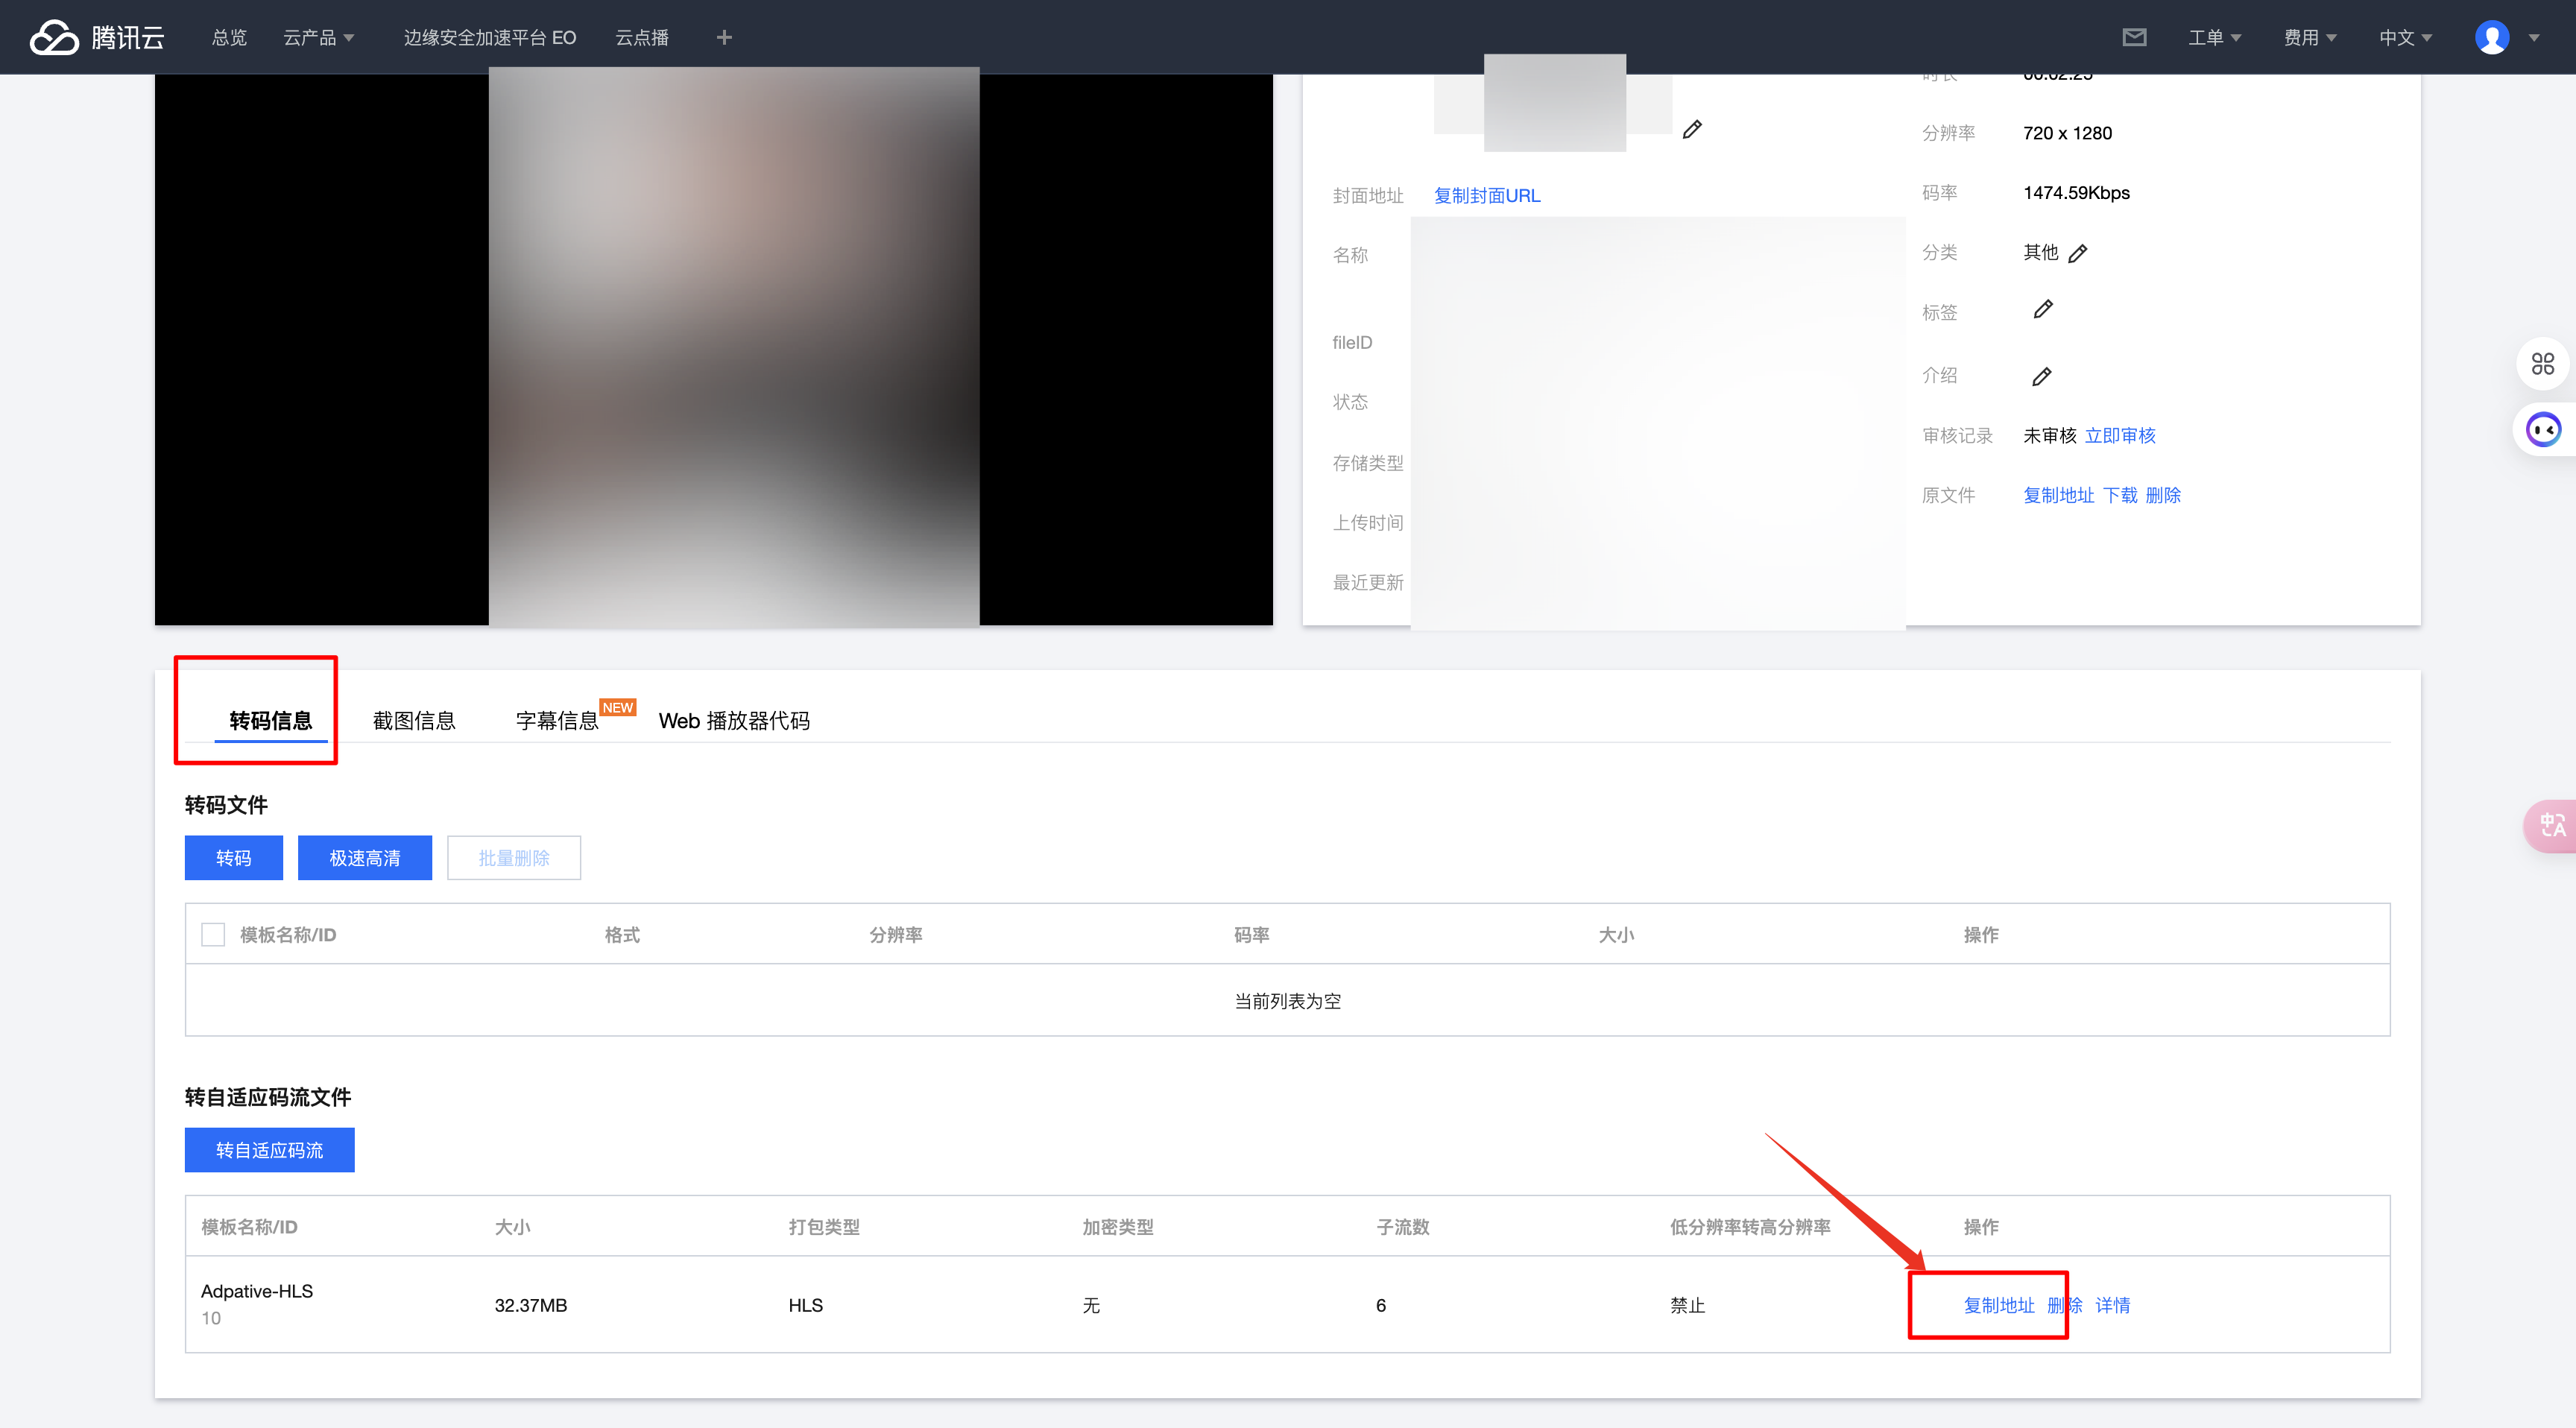
Task: Switch to the 截图信息 tab
Action: 414,720
